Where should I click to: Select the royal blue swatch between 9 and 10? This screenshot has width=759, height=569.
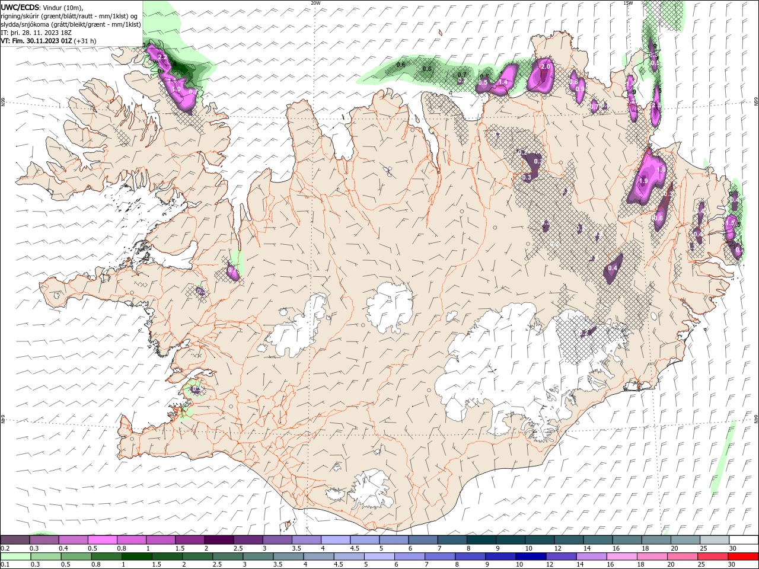point(500,557)
